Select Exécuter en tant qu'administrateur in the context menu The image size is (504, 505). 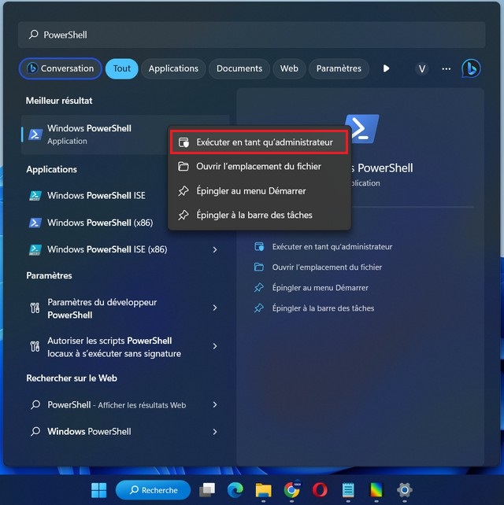(x=259, y=142)
